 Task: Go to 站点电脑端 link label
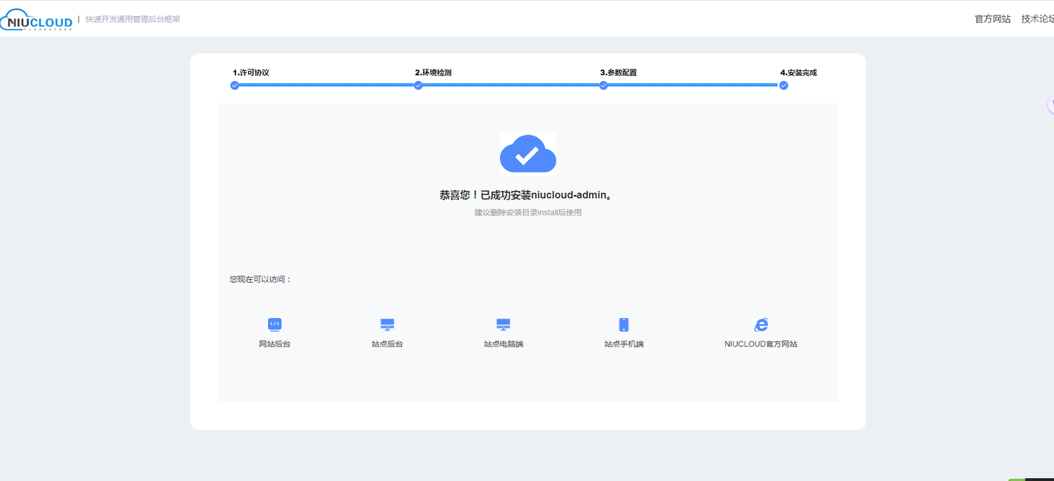tap(504, 344)
